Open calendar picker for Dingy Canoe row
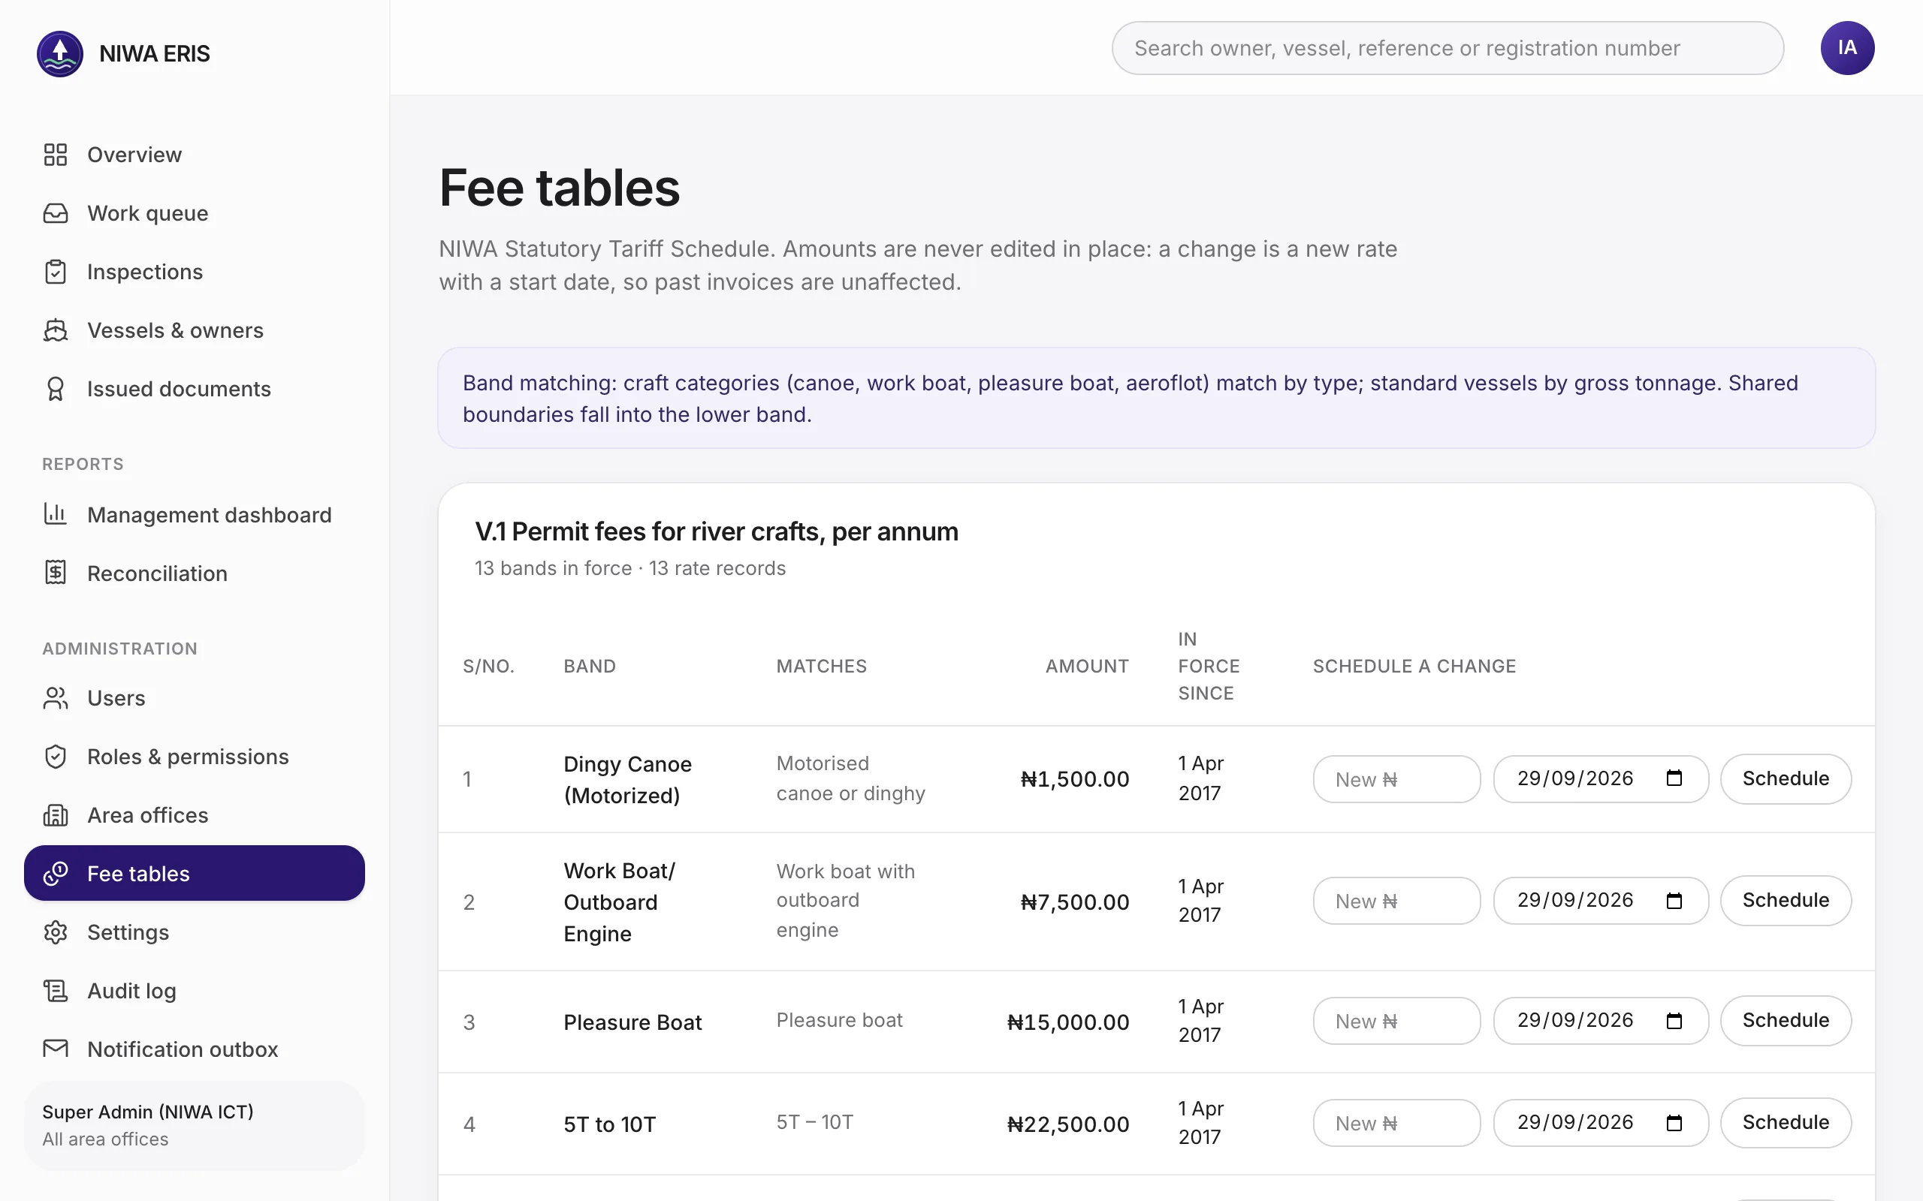This screenshot has width=1923, height=1201. click(1674, 778)
